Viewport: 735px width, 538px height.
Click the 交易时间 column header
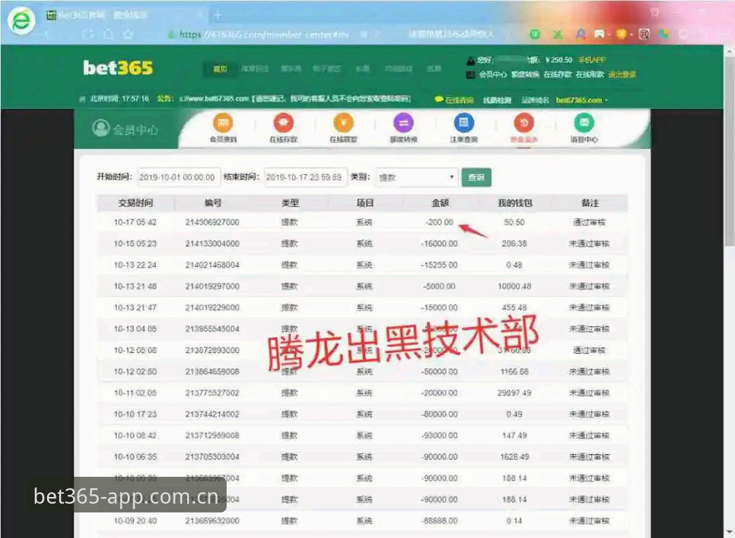tap(135, 203)
